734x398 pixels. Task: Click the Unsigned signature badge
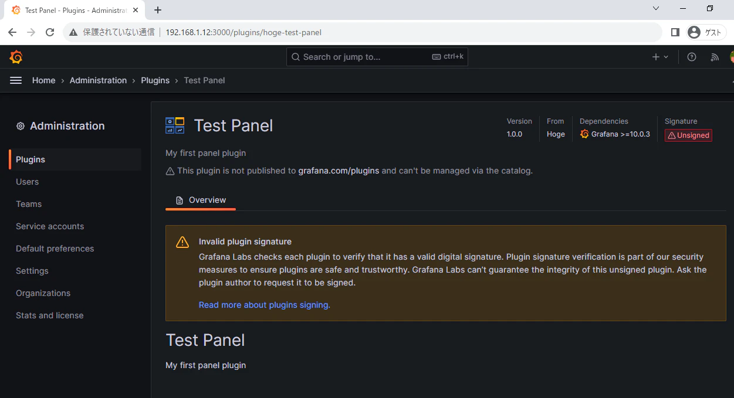[x=688, y=135]
